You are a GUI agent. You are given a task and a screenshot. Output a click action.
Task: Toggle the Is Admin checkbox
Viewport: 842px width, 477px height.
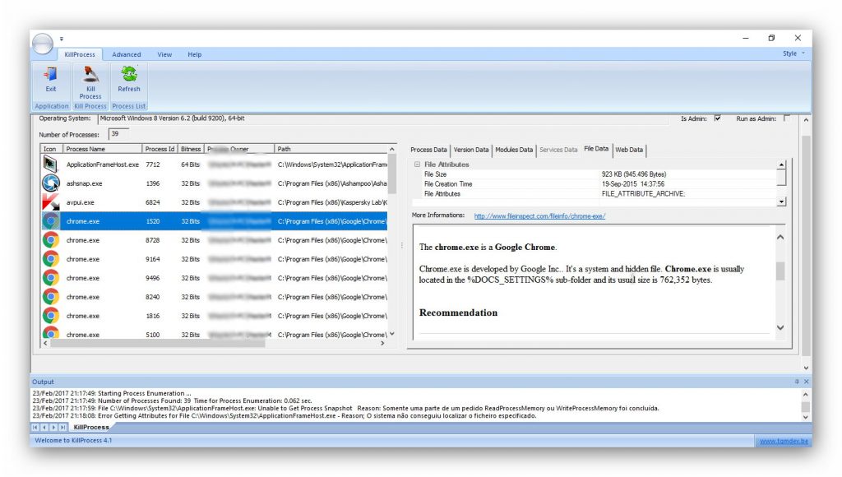717,118
